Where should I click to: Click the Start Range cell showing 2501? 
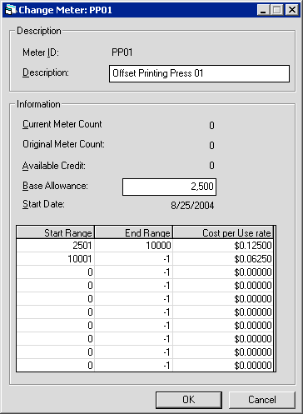56,246
